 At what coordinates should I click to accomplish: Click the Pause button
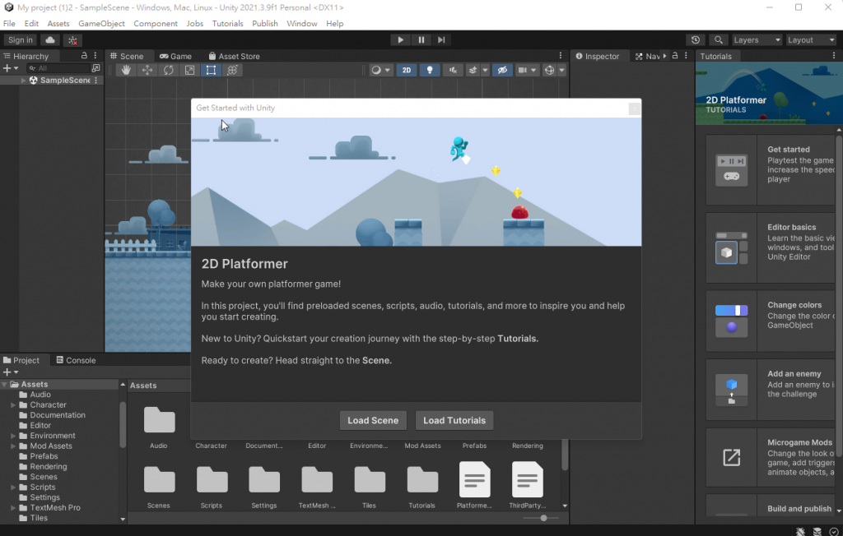point(421,39)
